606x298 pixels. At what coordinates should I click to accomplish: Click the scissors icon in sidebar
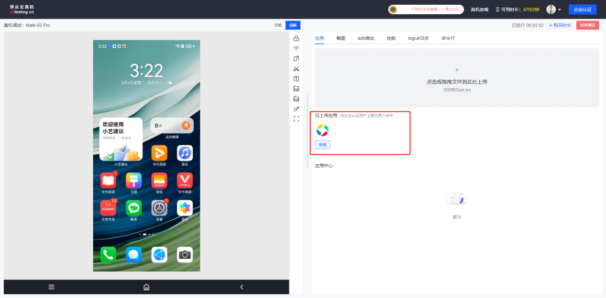(x=296, y=69)
